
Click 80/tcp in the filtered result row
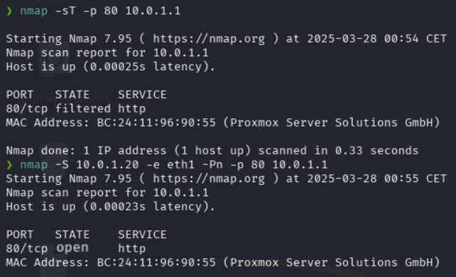(27, 109)
